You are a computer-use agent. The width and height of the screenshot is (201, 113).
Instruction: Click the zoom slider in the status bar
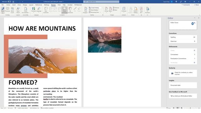pos(190,108)
